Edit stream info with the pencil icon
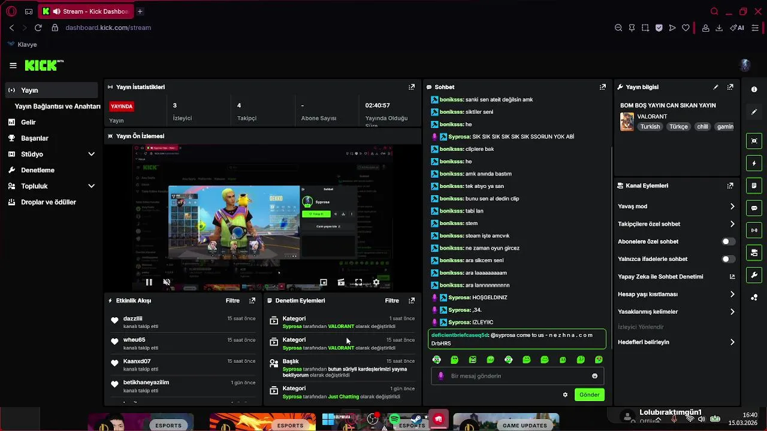The width and height of the screenshot is (767, 431). [x=715, y=87]
